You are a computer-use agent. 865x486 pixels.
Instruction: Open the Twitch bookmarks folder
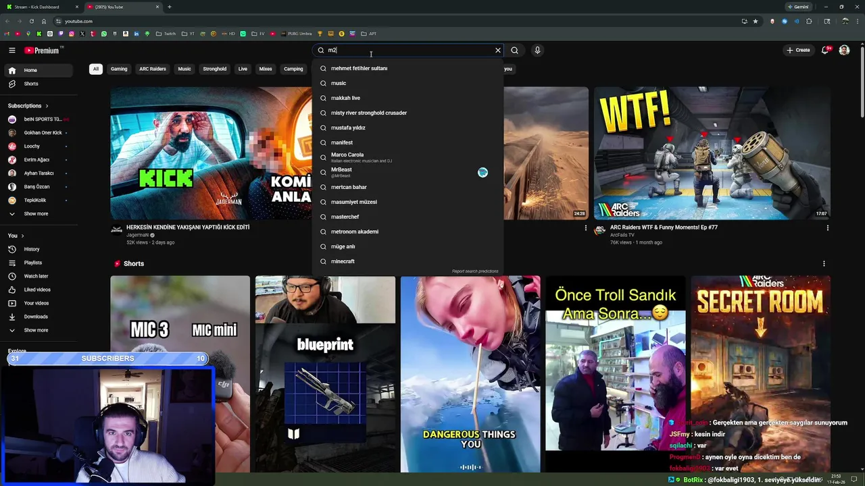[x=166, y=34]
